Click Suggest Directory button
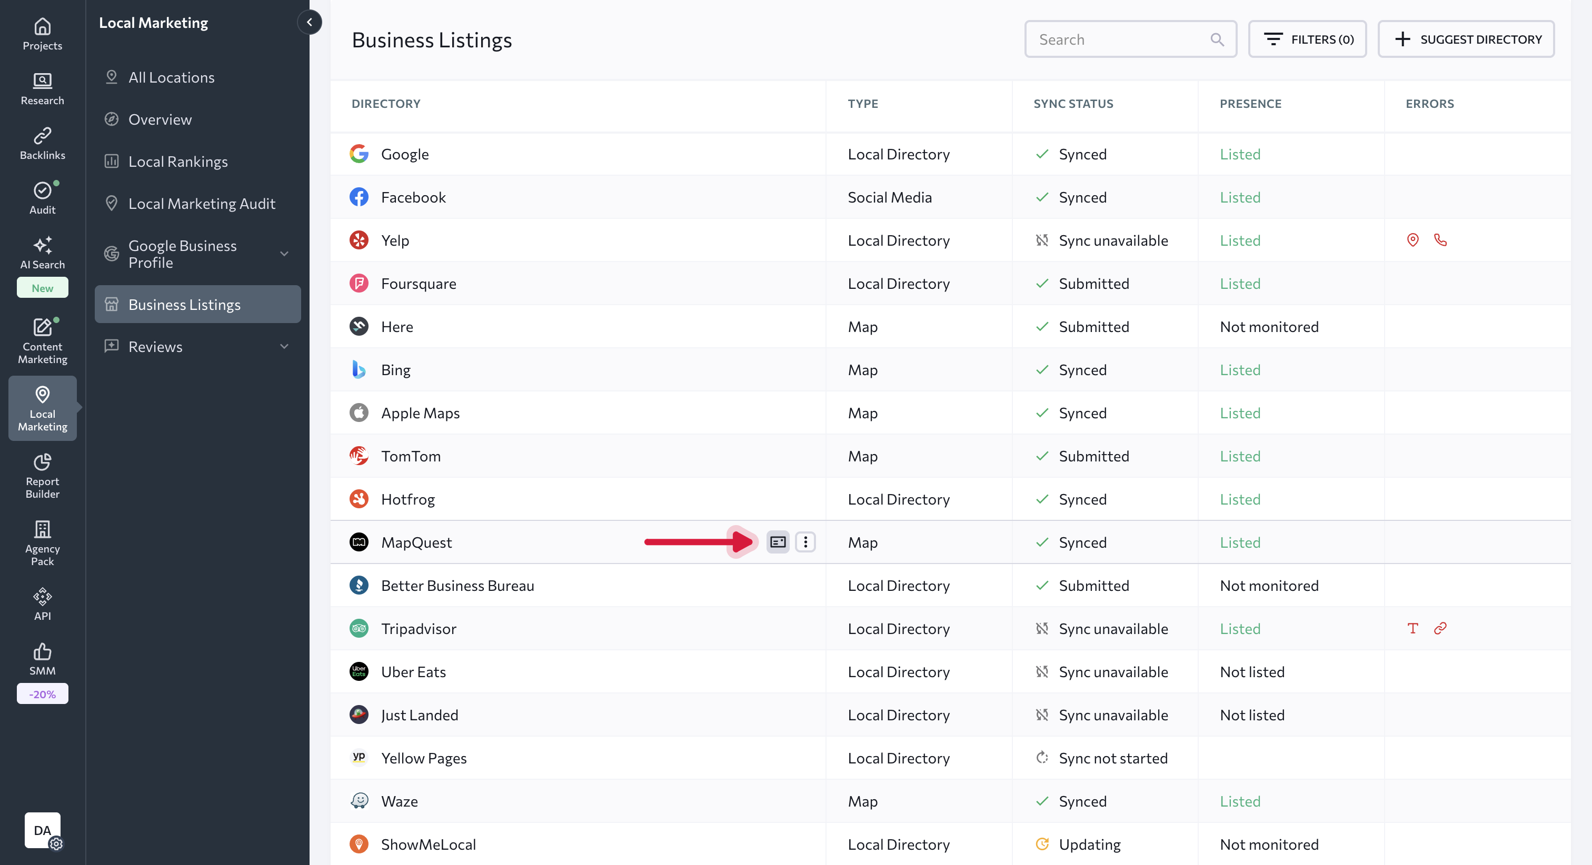Viewport: 1592px width, 865px height. tap(1466, 39)
